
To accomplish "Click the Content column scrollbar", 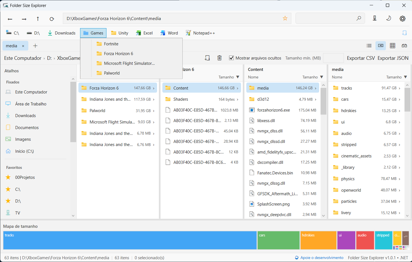I will pyautogui.click(x=323, y=102).
